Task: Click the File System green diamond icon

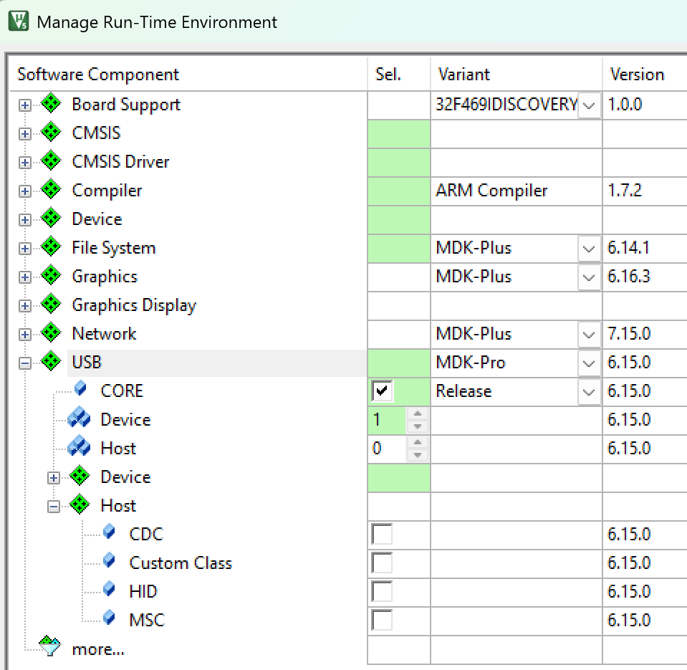Action: pos(52,247)
